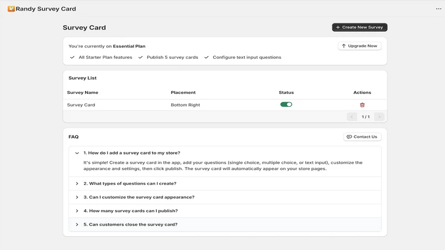
Task: Expand FAQ 5 about closing the survey card
Action: coord(225,224)
